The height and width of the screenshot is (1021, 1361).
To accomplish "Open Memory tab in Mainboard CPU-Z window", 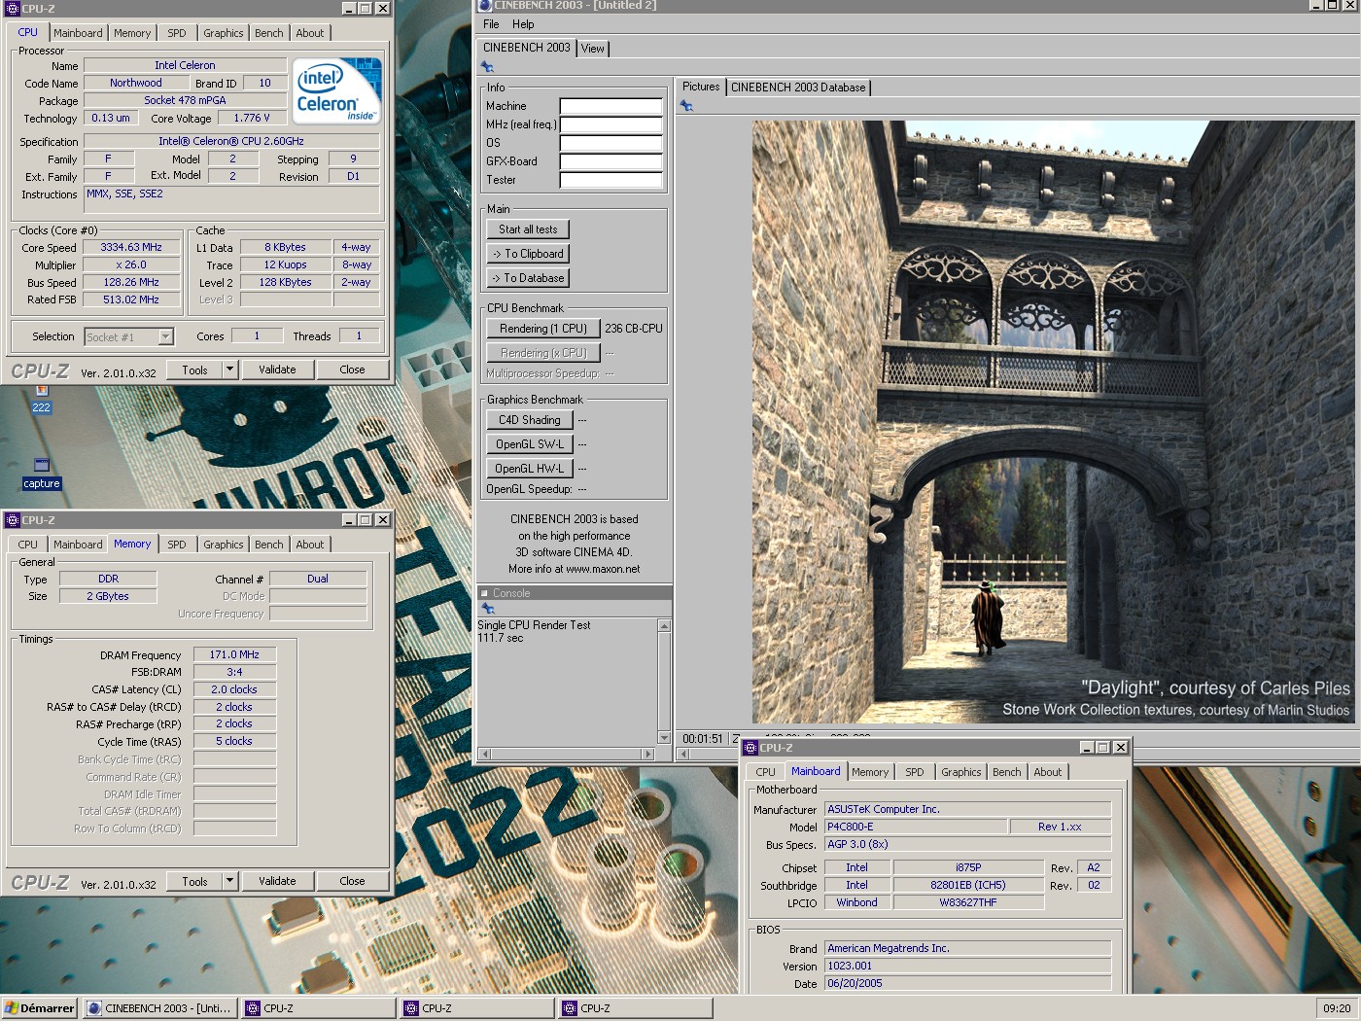I will tap(870, 772).
